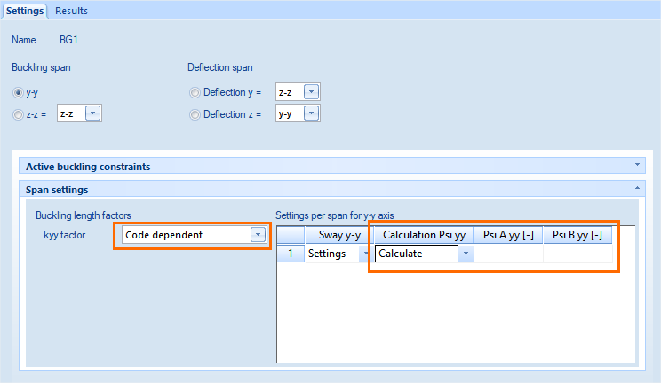This screenshot has width=661, height=383.
Task: Select row 1 header in span table
Action: [290, 254]
